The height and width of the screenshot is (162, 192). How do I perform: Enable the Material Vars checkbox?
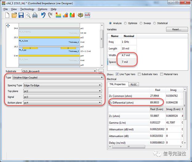tap(162, 74)
